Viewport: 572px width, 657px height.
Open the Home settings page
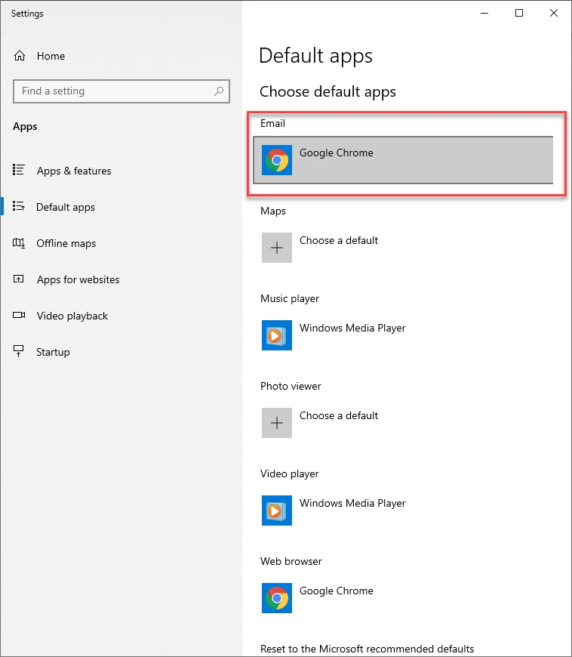click(121, 56)
